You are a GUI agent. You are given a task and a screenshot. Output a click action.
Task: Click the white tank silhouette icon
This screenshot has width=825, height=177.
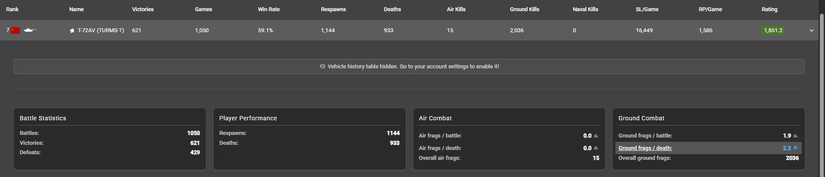[30, 30]
